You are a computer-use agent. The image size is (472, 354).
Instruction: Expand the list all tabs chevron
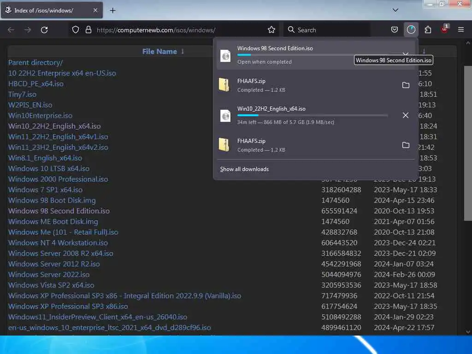click(x=395, y=10)
